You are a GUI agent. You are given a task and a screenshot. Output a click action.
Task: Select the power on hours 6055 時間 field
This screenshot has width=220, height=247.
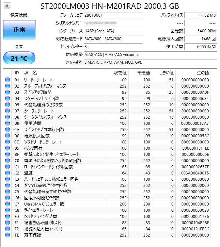(x=201, y=47)
